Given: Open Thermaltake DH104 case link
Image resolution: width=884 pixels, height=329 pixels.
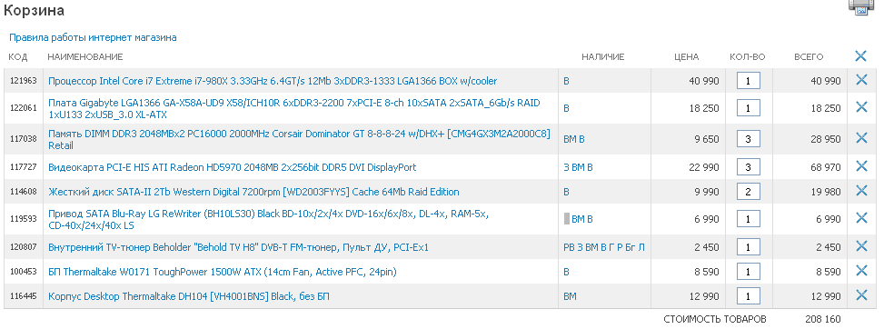Looking at the screenshot, I should [189, 296].
